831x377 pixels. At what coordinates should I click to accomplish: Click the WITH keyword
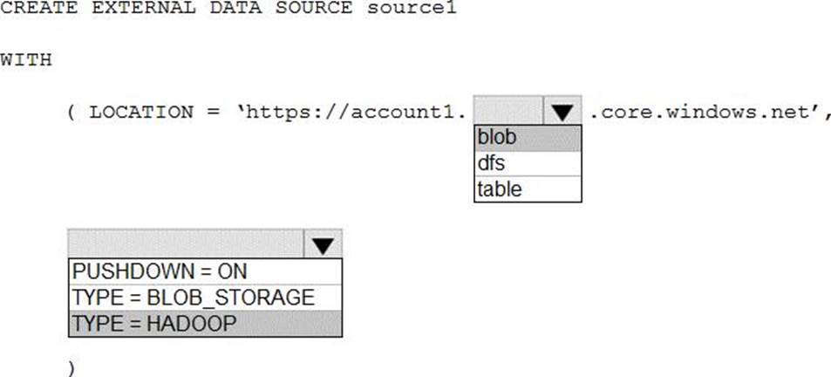[x=26, y=60]
